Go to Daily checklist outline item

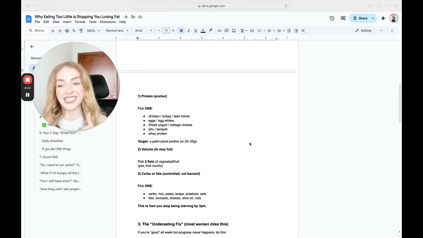pyautogui.click(x=53, y=141)
